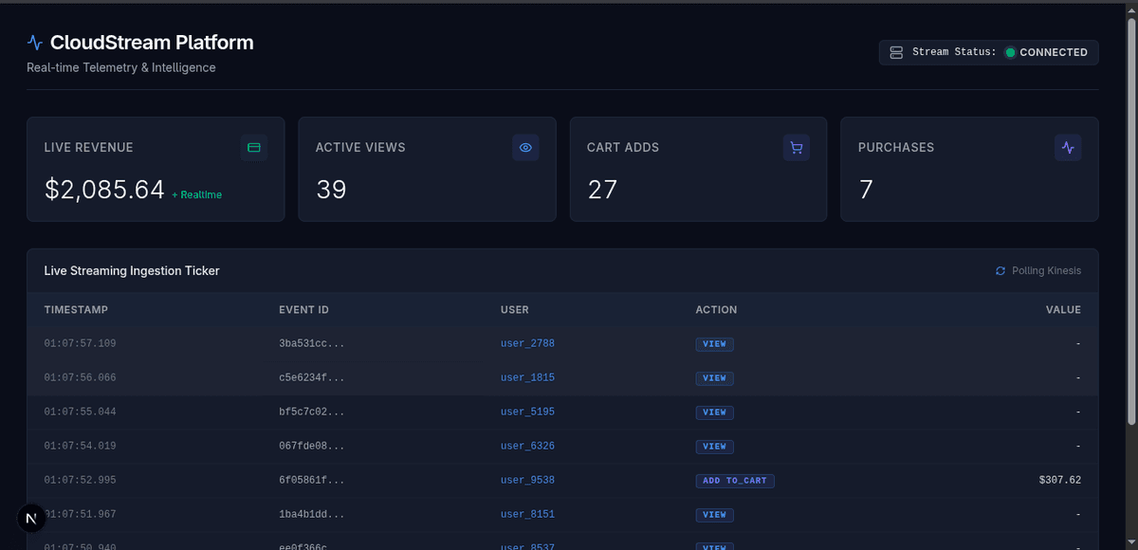The image size is (1138, 550).
Task: Click the $307.62 value cell
Action: [x=1060, y=480]
